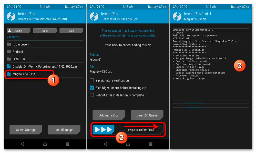Uncheck Skip Digest check before installing zip
The image size is (256, 153).
tap(92, 88)
